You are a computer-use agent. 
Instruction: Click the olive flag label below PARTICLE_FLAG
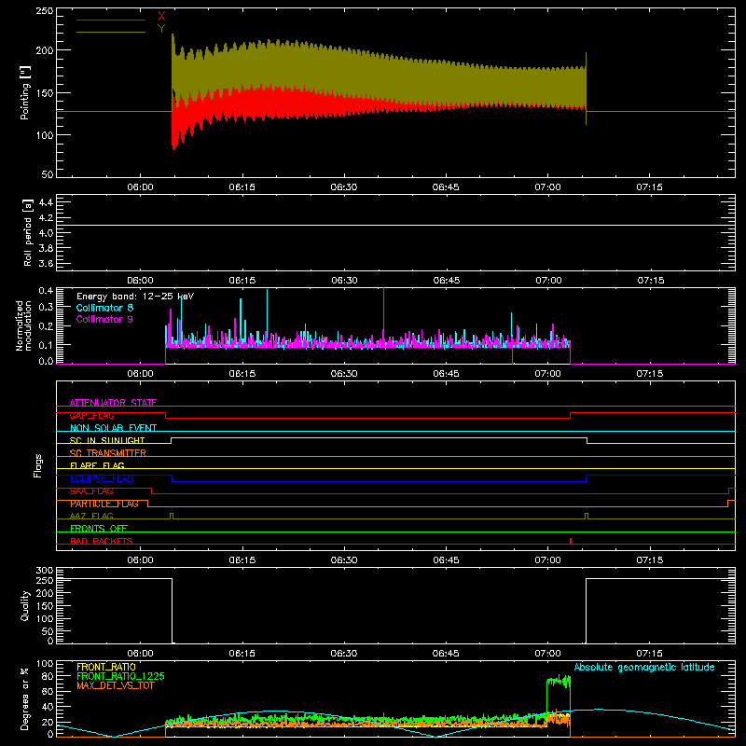point(91,516)
